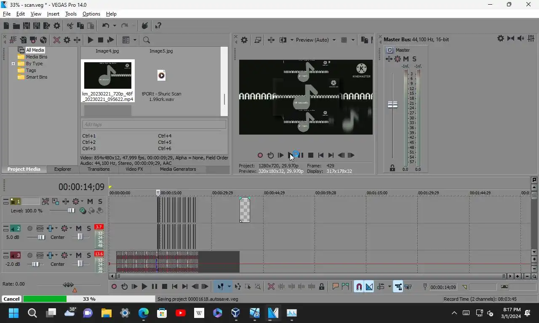Open Project Media Views dropdown arrow

click(x=135, y=40)
